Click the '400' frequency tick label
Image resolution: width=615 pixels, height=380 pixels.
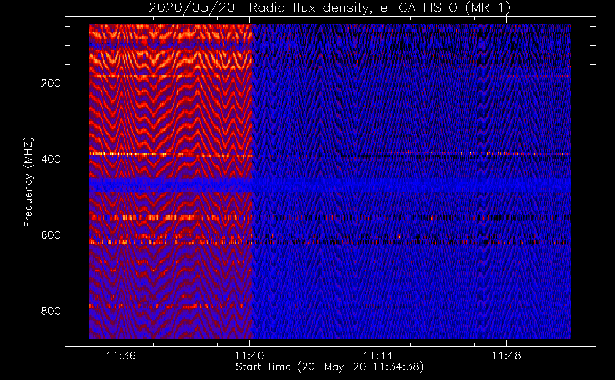[51, 159]
